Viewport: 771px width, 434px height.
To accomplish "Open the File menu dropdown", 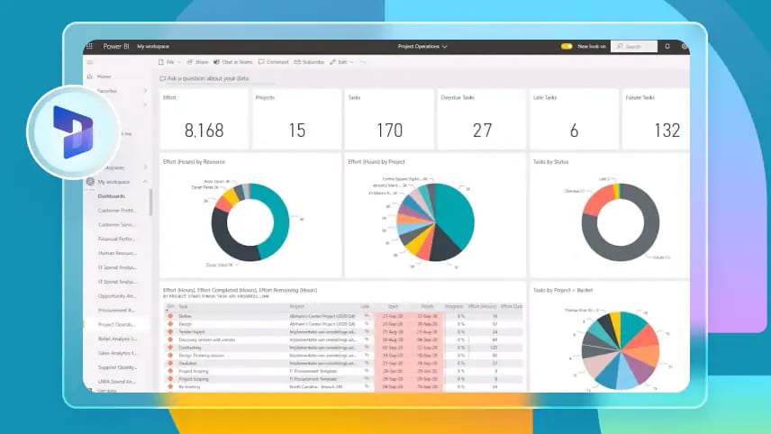I will (168, 62).
